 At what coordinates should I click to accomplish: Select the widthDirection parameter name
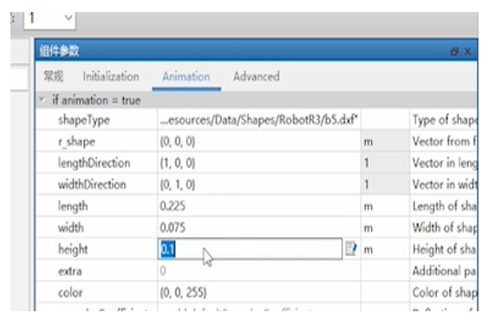[x=92, y=184]
